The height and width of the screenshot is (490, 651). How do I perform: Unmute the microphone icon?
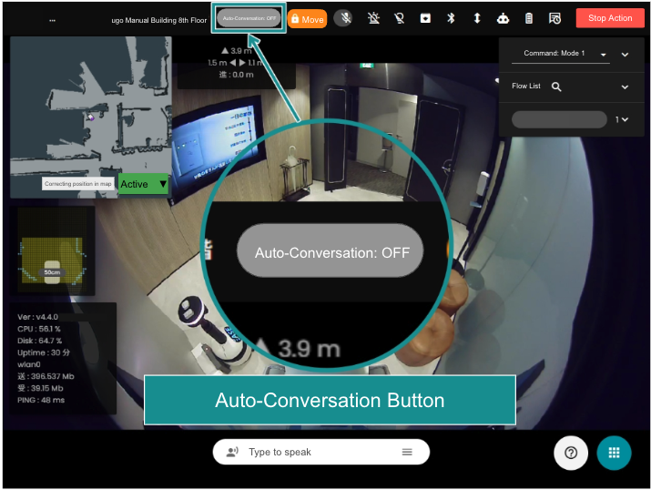(344, 18)
